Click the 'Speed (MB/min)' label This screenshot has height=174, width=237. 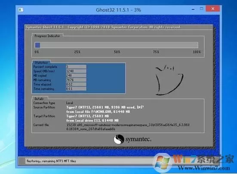click(44, 71)
